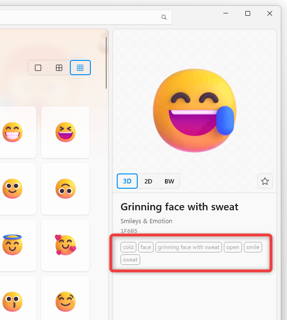This screenshot has width=287, height=320.
Task: Close the application window
Action: [x=270, y=13]
